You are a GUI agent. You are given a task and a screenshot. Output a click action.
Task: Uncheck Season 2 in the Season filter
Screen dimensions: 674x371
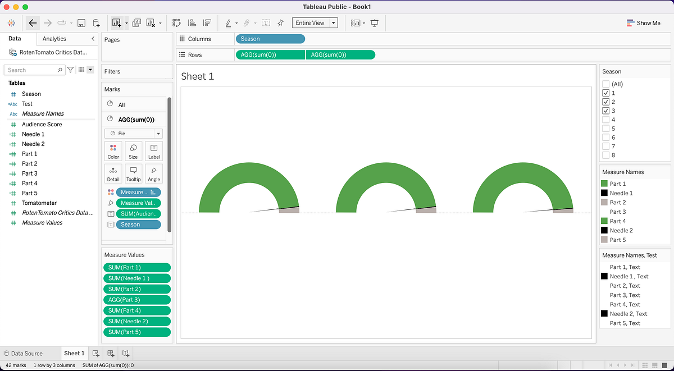[607, 102]
